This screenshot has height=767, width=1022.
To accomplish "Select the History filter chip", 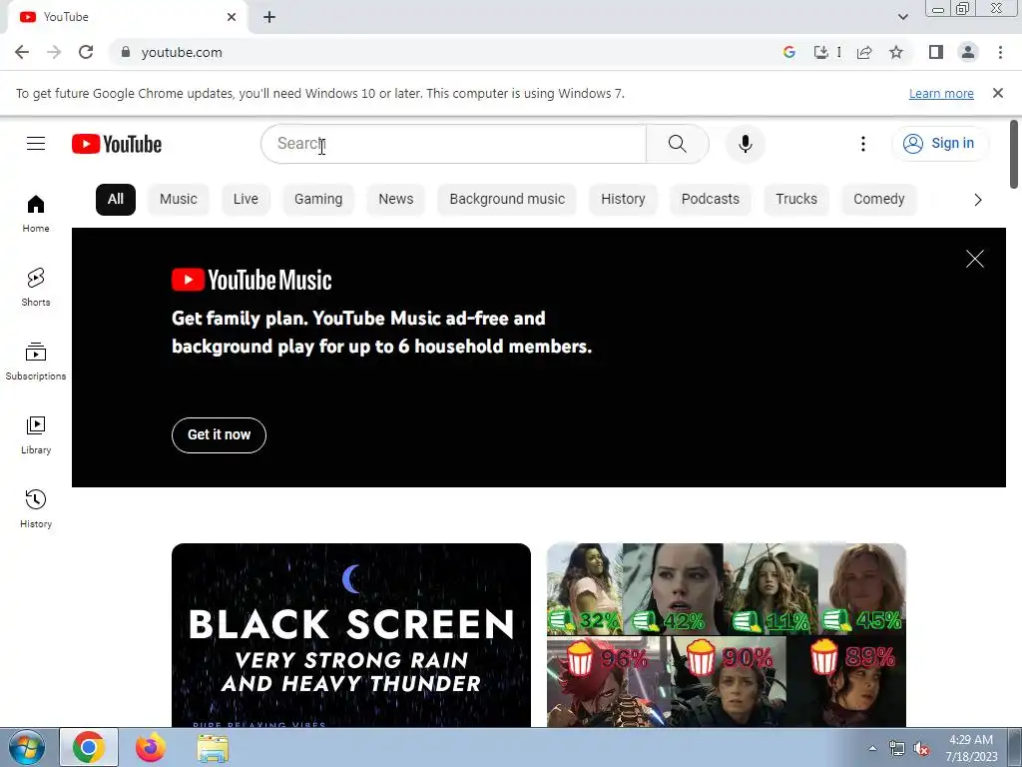I will point(623,199).
